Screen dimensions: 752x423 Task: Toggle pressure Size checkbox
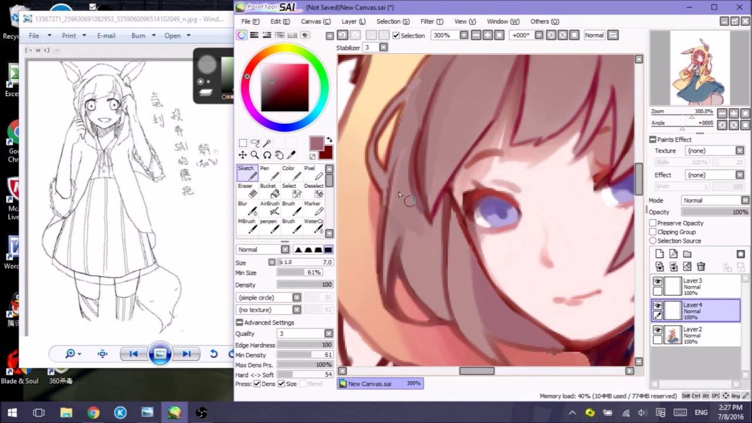(281, 384)
